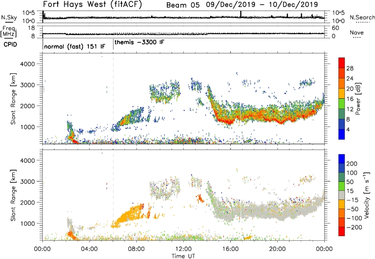375x259 pixels.
Task: Click the '08:00' time axis tick label
Action: tap(136, 249)
